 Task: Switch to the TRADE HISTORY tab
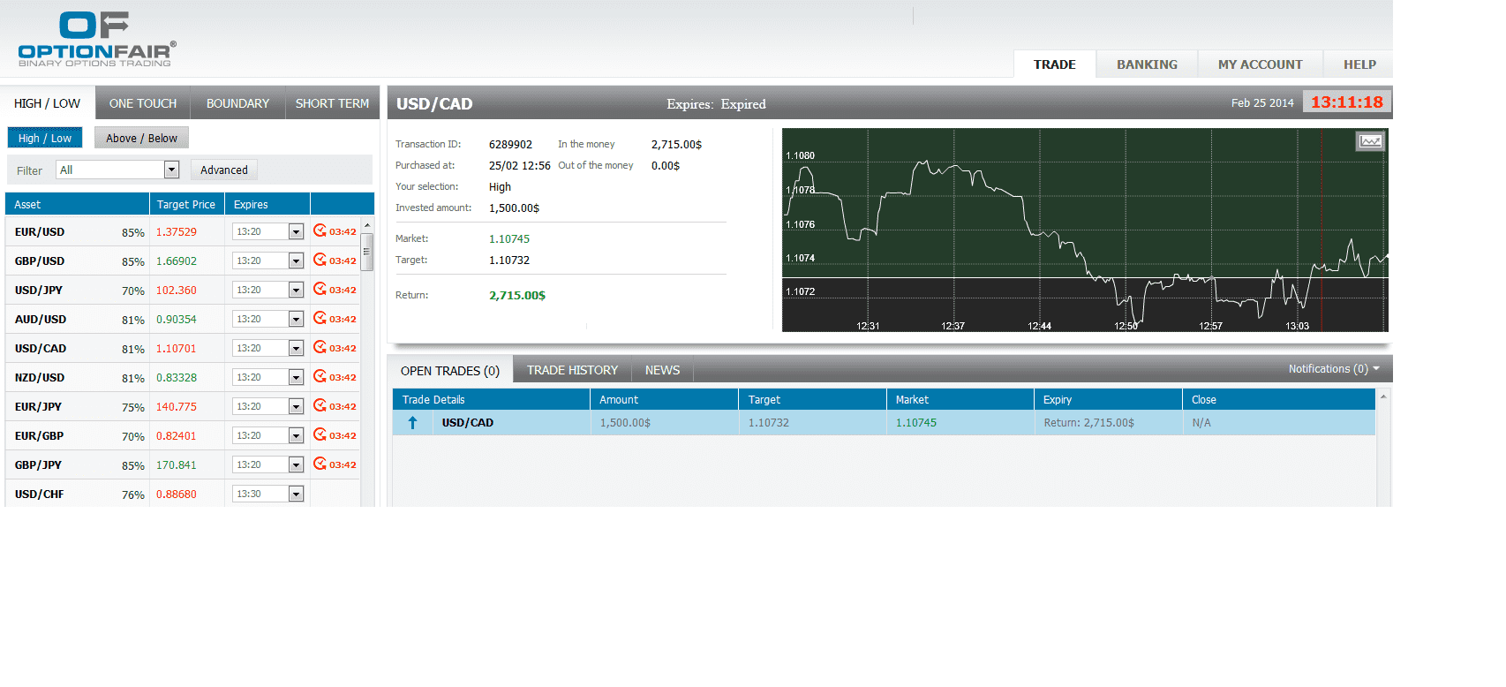572,370
